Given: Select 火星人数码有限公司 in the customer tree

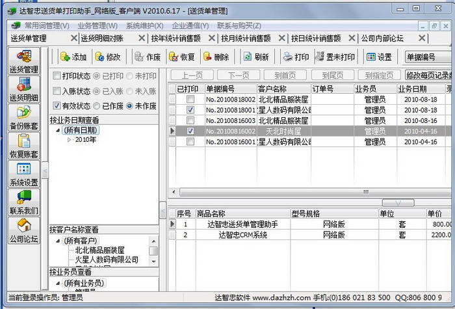Looking at the screenshot, I should [x=107, y=260].
